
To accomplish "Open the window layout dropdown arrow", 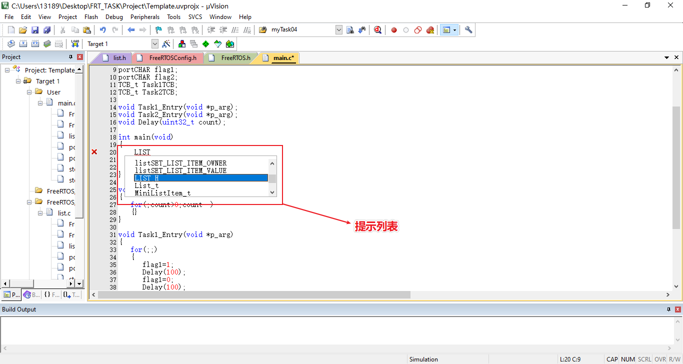I will pyautogui.click(x=454, y=30).
